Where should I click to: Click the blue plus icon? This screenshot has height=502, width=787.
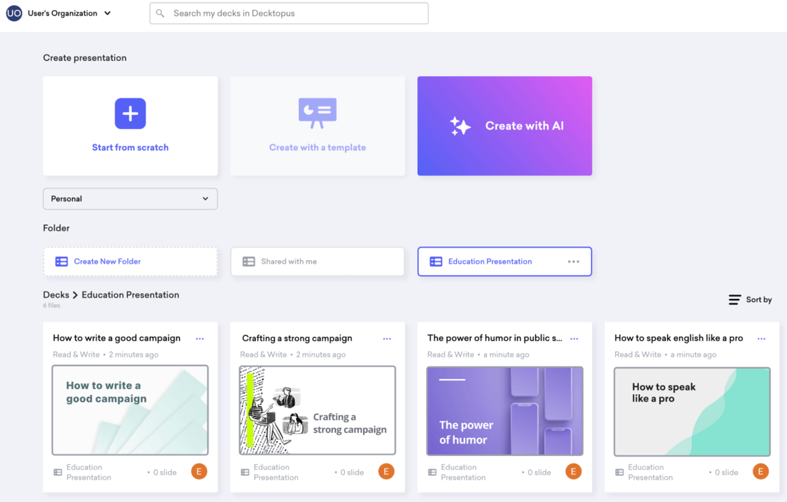(130, 114)
